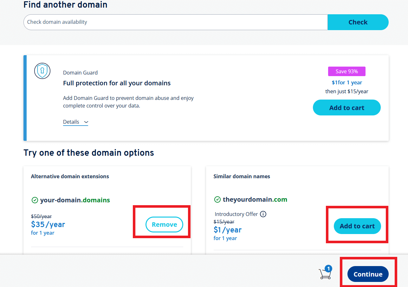Remove your-domain.domains from cart
The image size is (408, 287).
click(164, 225)
